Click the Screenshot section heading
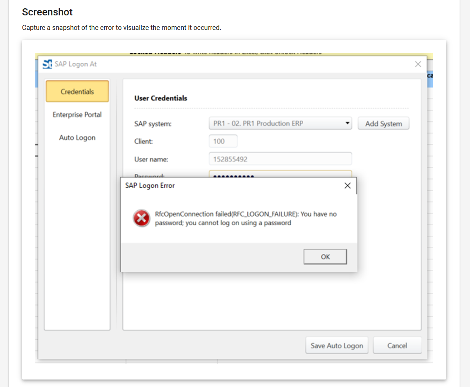The image size is (470, 387). [47, 12]
